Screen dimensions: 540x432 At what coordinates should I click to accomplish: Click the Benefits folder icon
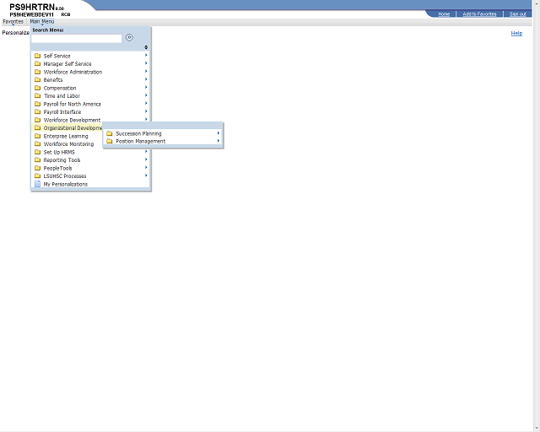pos(37,79)
